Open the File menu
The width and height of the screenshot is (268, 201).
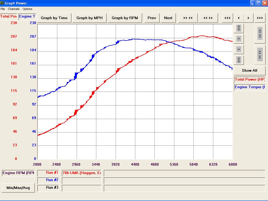pyautogui.click(x=3, y=9)
